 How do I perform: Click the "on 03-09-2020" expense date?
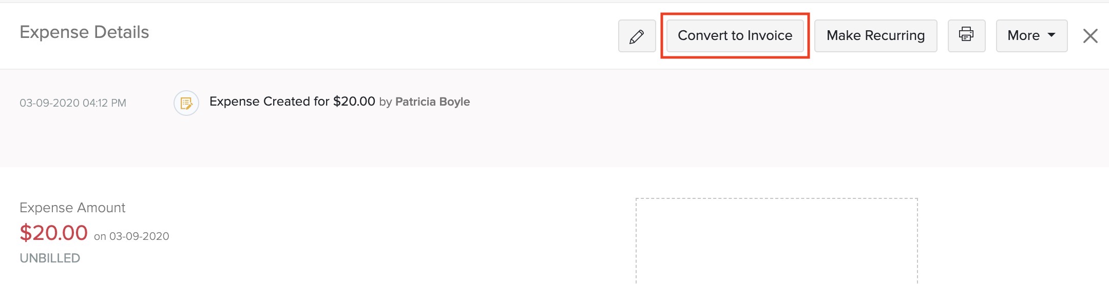tap(131, 236)
